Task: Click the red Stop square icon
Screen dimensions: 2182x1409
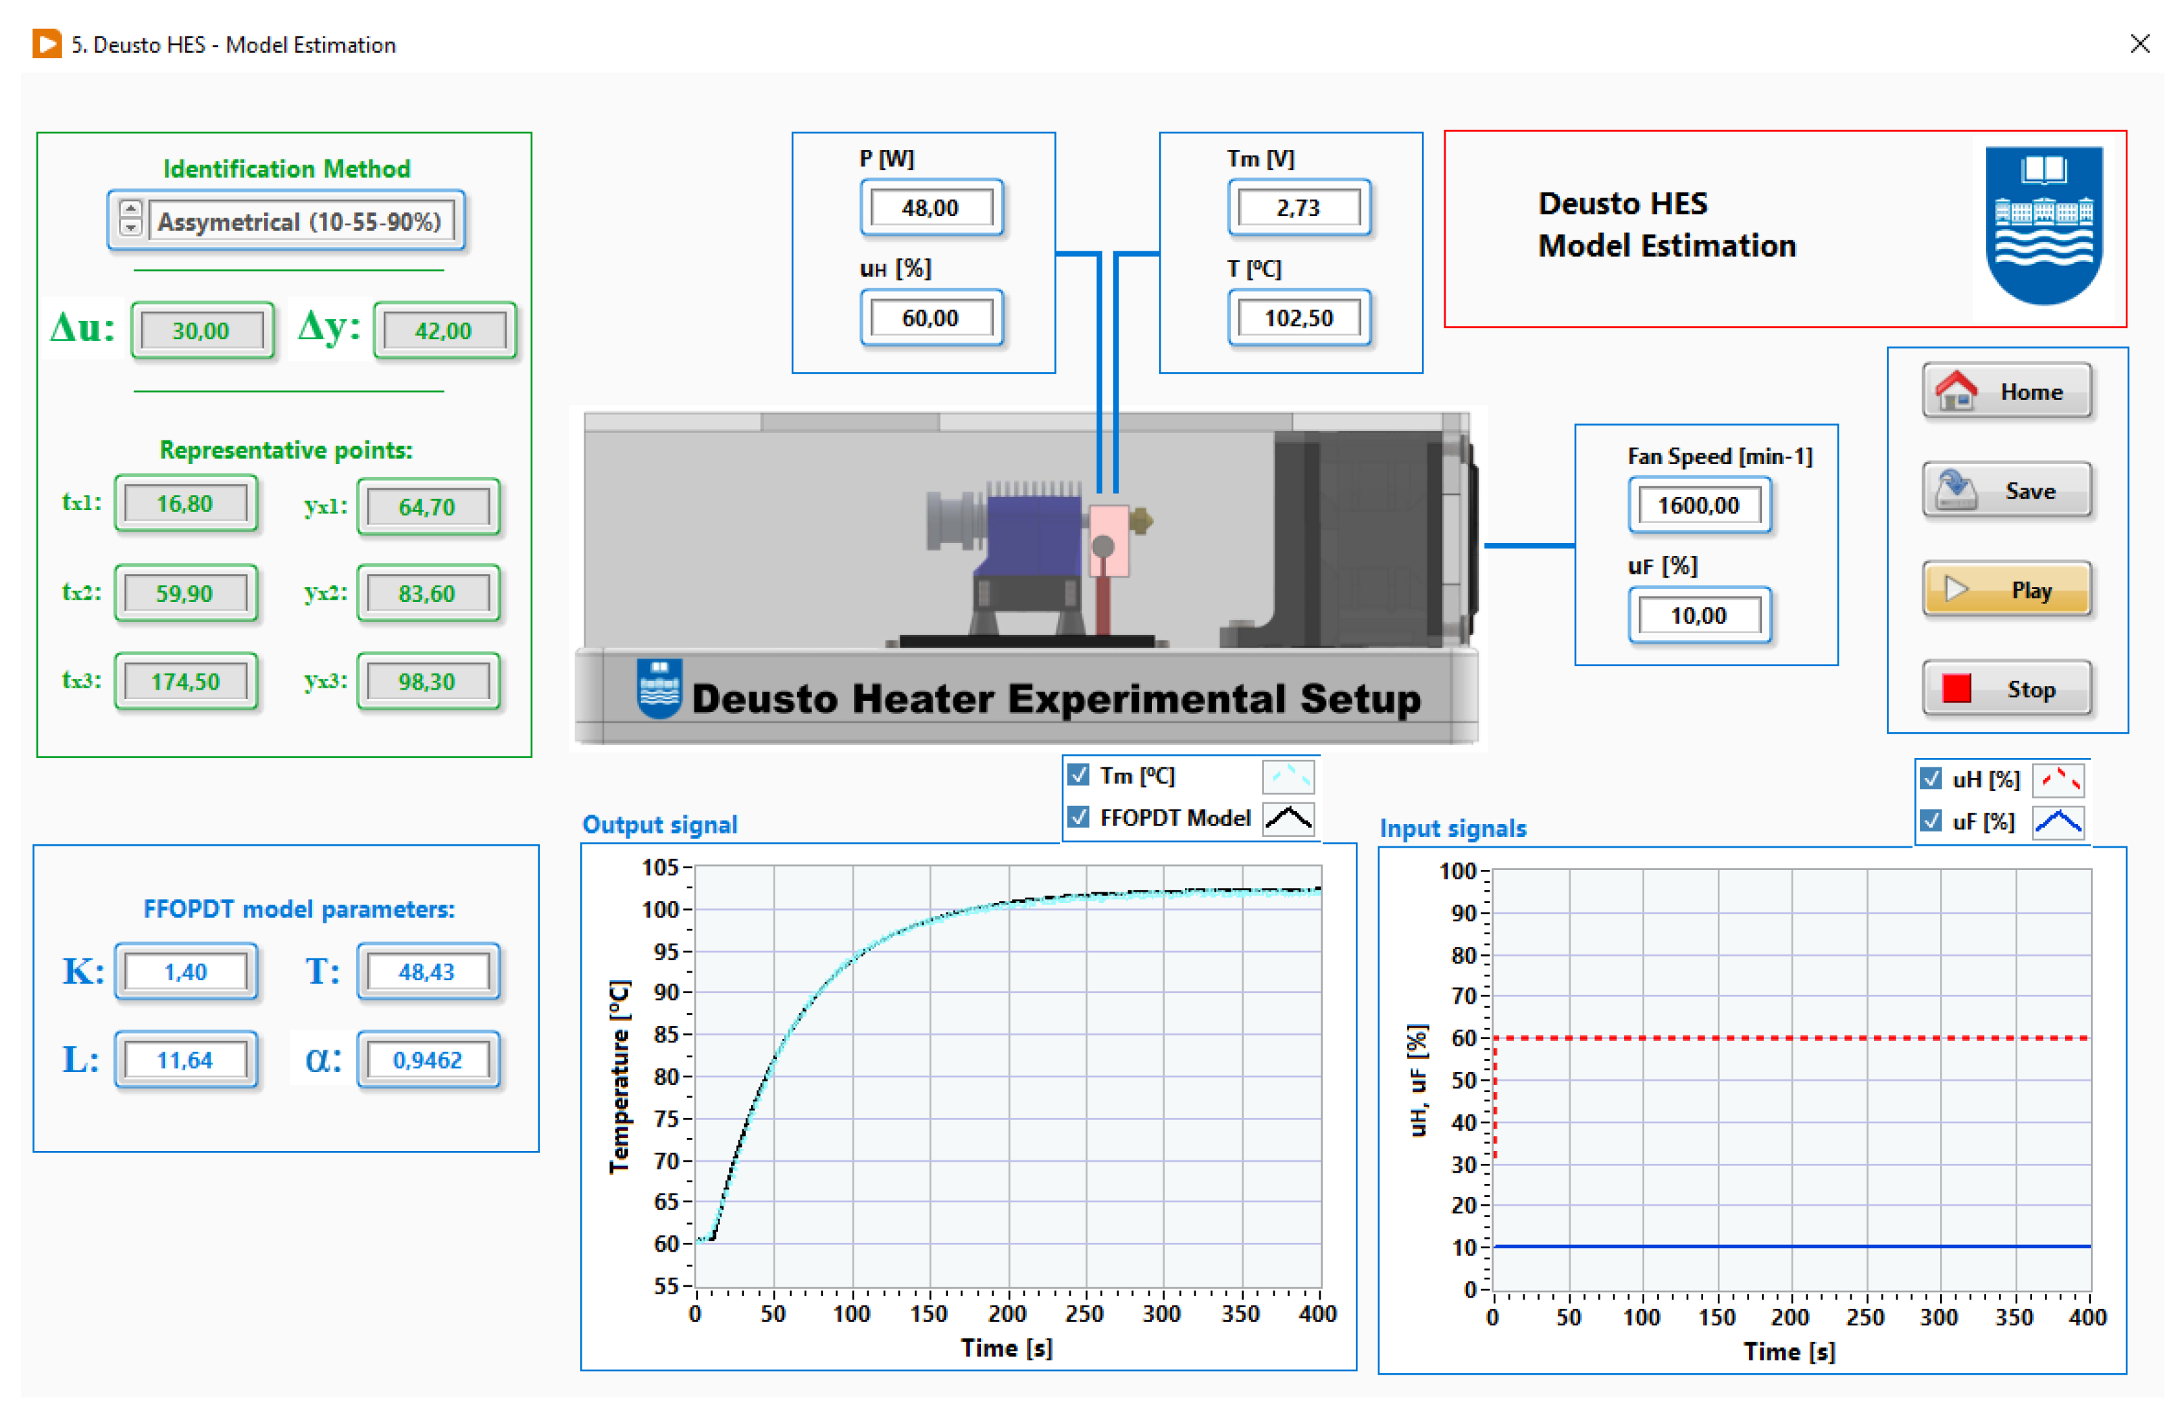Action: pos(1956,689)
